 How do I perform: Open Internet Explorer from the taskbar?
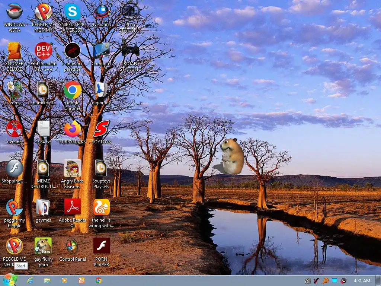pyautogui.click(x=30, y=281)
